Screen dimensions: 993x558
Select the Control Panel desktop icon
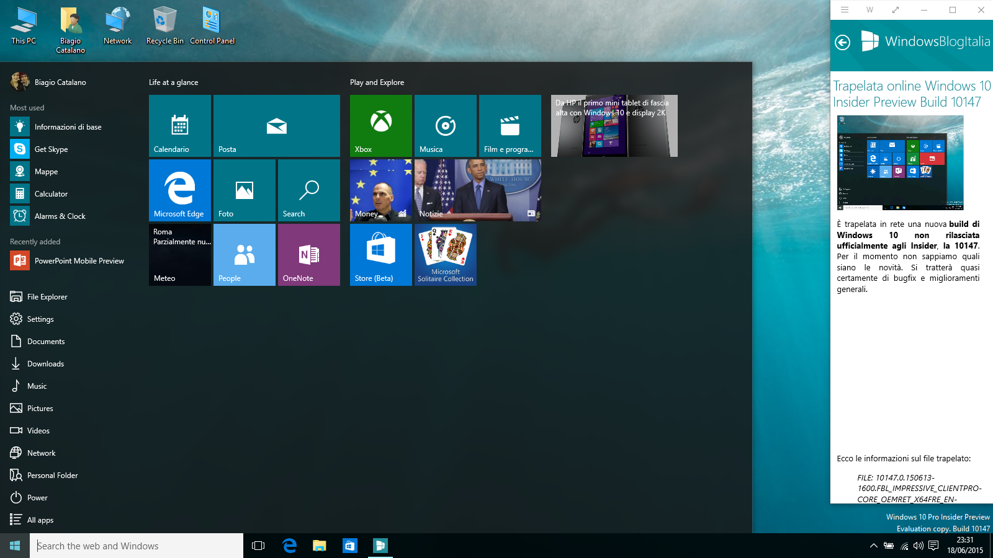(212, 26)
